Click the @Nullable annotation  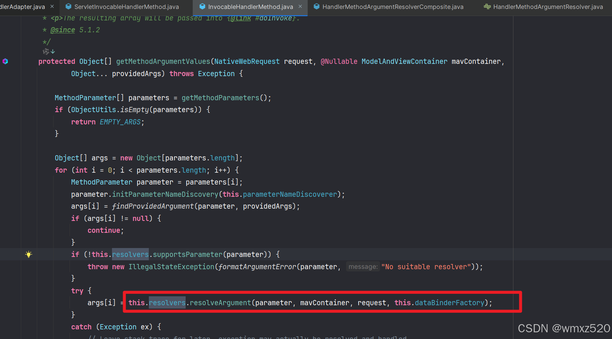[339, 61]
